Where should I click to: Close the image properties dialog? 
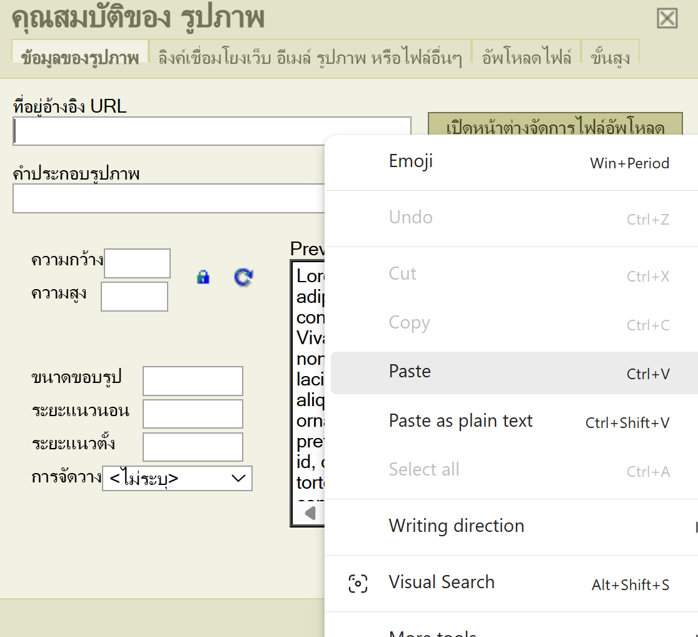667,18
